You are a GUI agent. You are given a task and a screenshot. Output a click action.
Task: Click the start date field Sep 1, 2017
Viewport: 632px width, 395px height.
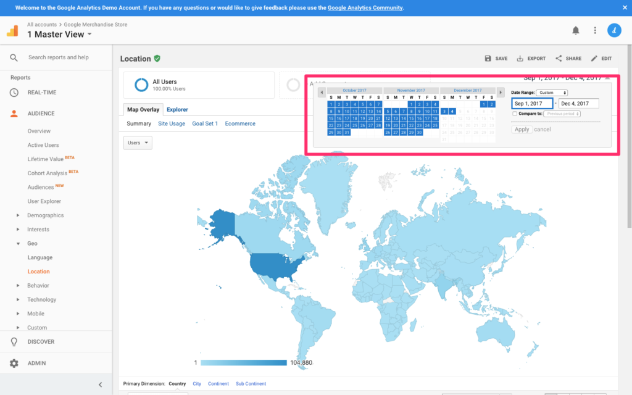click(x=531, y=104)
